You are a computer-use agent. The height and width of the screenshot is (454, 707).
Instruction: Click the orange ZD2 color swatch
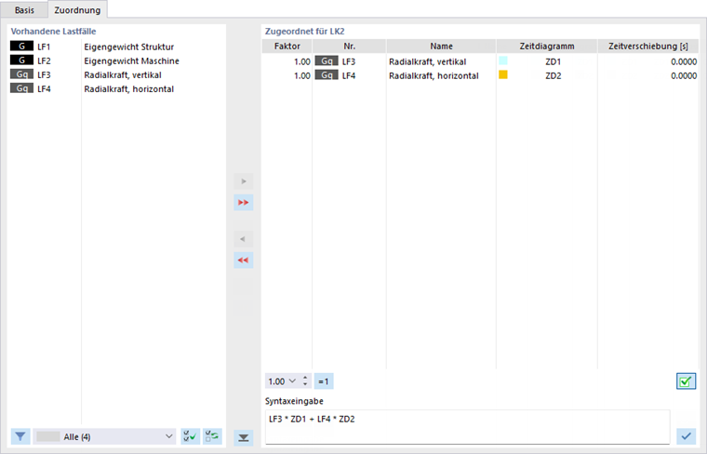pyautogui.click(x=503, y=74)
